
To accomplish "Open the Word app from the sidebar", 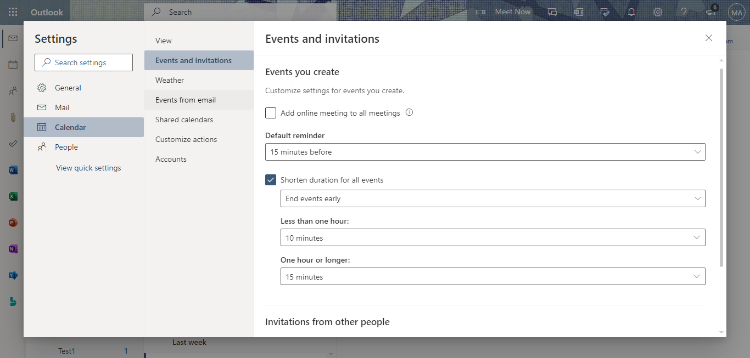I will click(13, 169).
